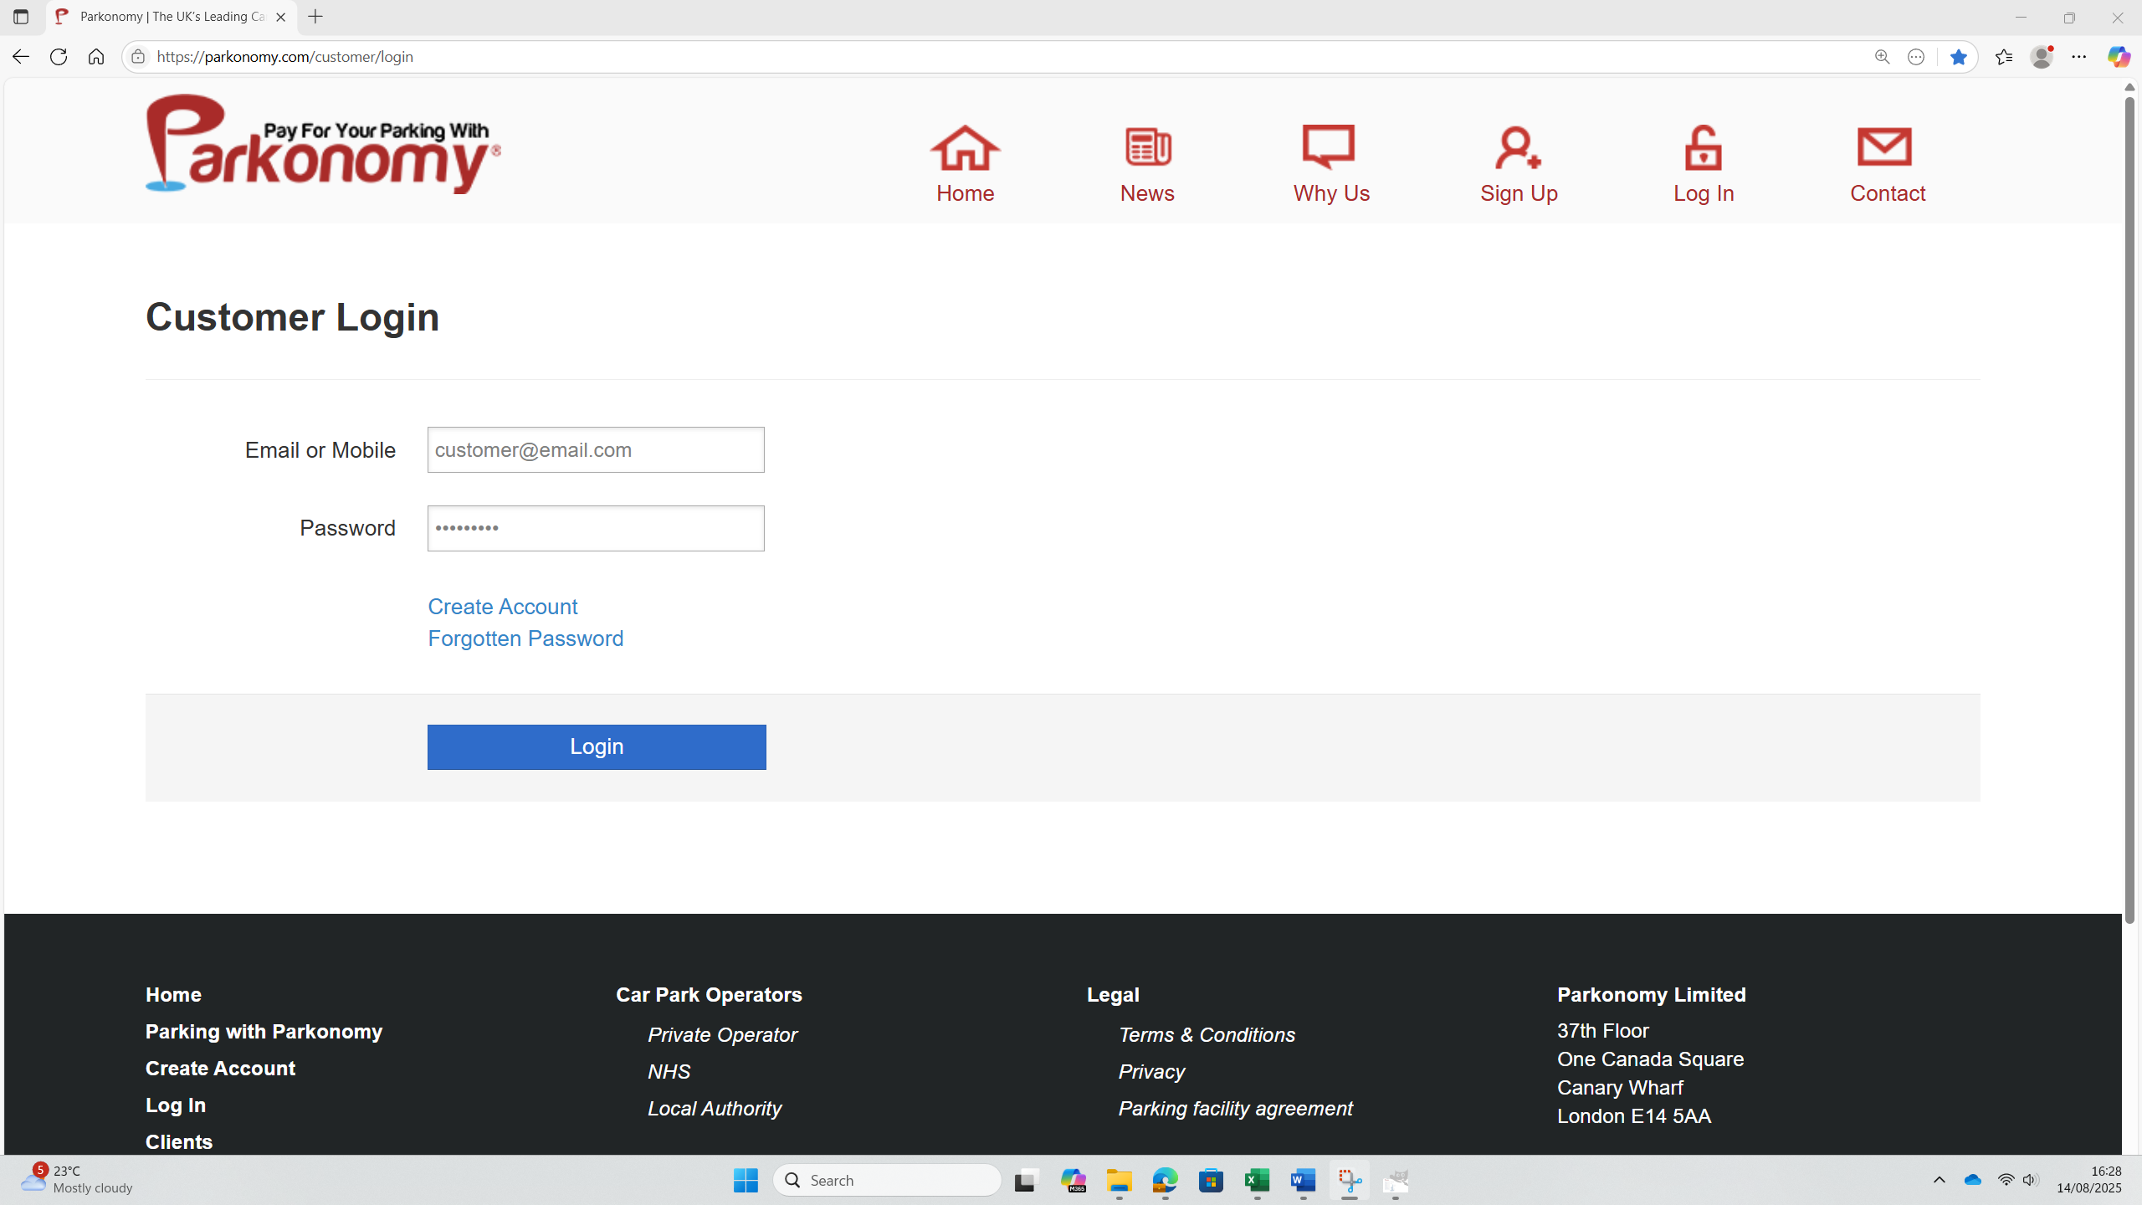Image resolution: width=2142 pixels, height=1205 pixels.
Task: Open the Favorites list icon
Action: [2004, 57]
